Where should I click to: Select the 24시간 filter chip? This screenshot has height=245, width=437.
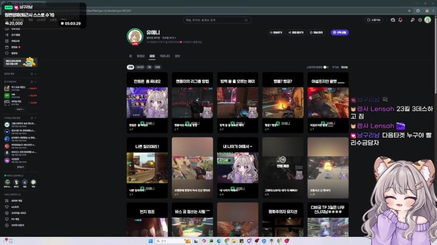click(x=140, y=67)
